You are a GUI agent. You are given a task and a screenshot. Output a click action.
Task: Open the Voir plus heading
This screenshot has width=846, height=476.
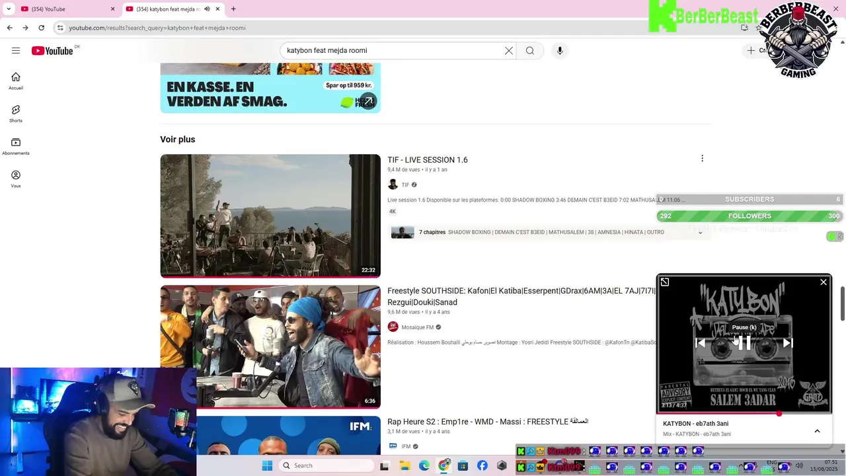(178, 139)
